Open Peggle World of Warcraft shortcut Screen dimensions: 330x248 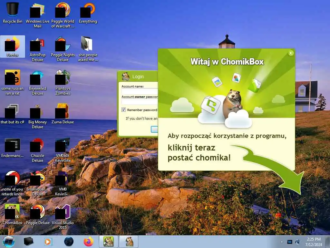63,15
